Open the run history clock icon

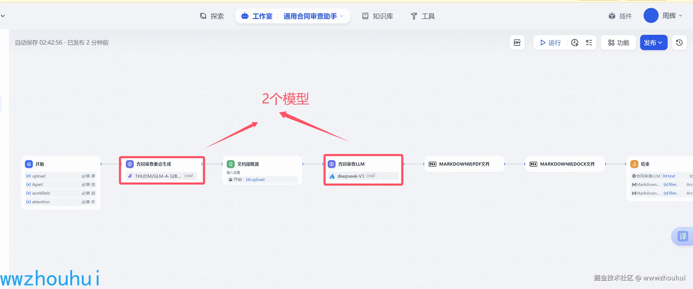pyautogui.click(x=575, y=43)
